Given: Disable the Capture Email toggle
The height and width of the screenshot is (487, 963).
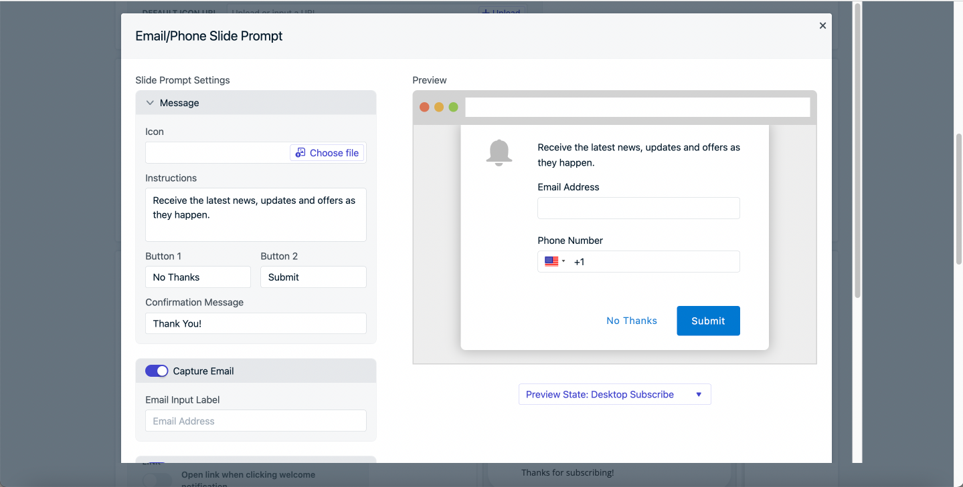Looking at the screenshot, I should point(157,371).
